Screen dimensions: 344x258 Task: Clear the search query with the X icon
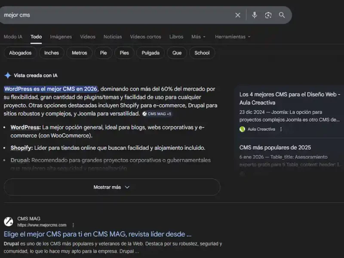click(x=237, y=15)
